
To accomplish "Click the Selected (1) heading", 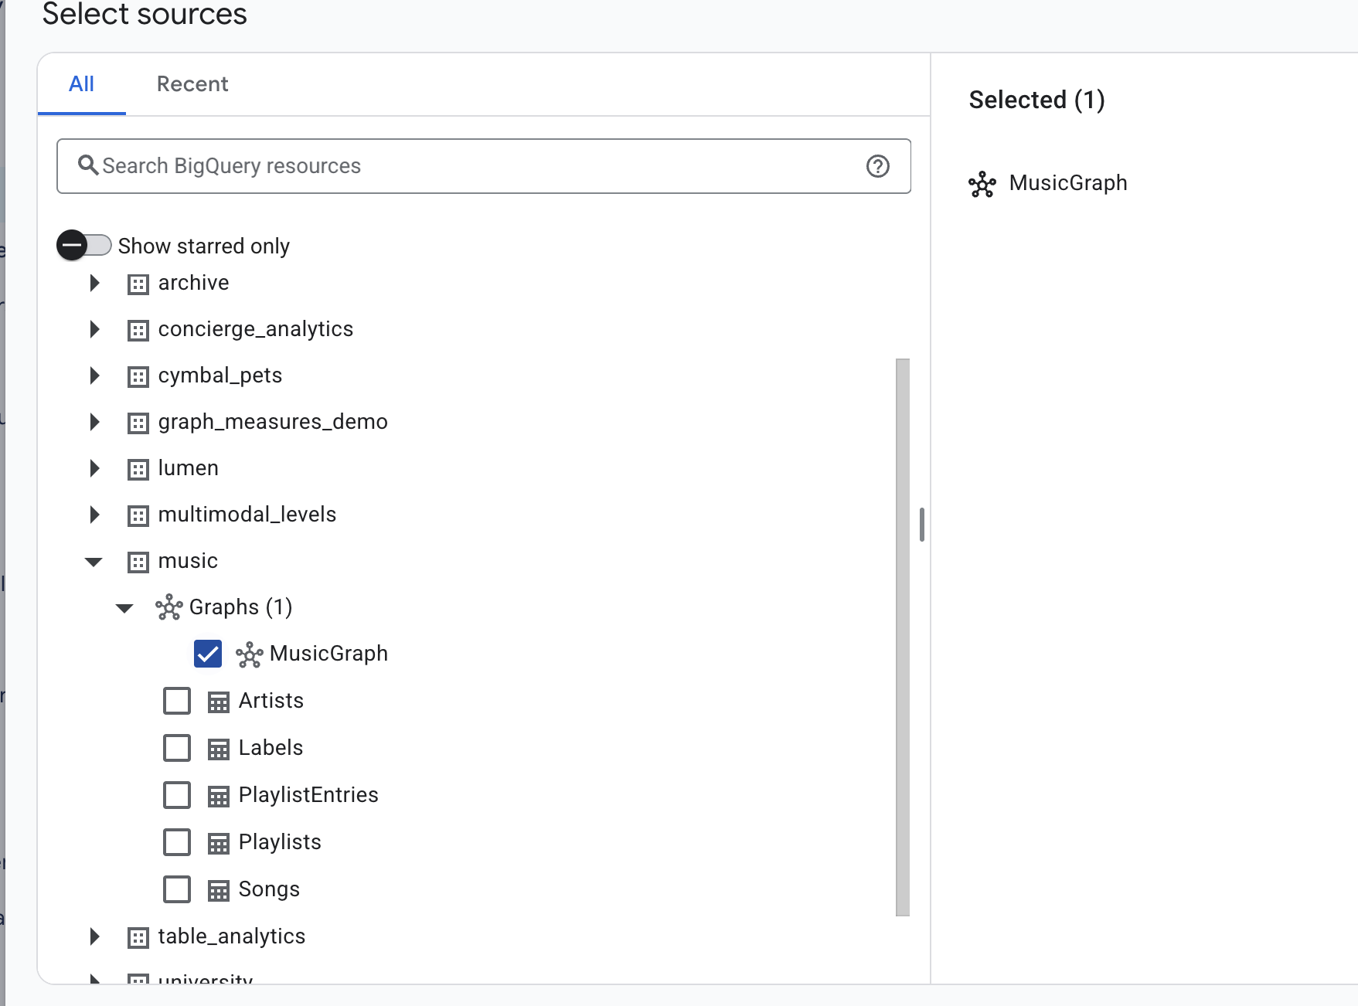I will click(x=1037, y=100).
